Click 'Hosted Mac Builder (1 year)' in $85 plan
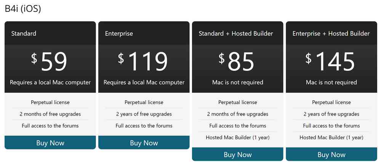 click(238, 137)
